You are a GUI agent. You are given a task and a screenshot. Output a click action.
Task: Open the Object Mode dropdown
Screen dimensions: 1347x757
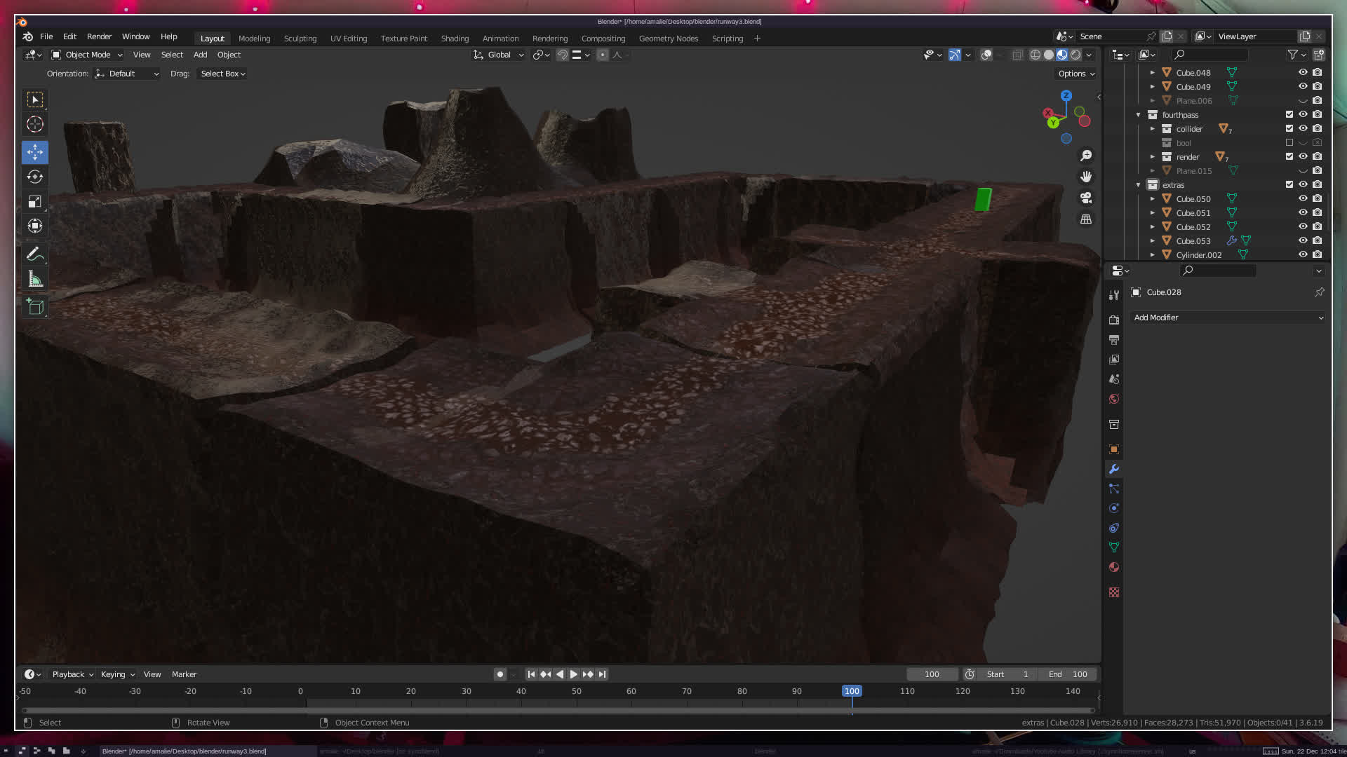point(87,55)
